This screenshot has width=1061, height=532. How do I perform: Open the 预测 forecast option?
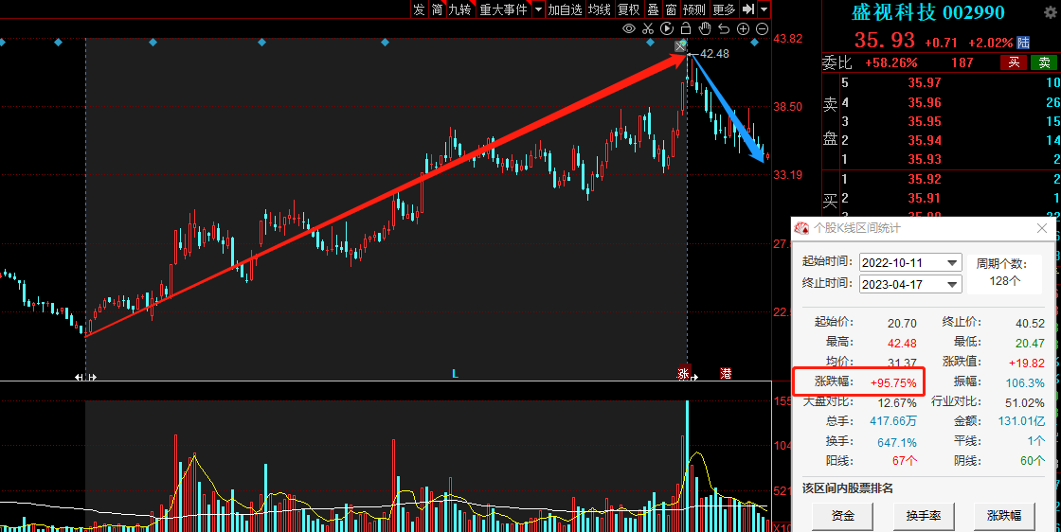pos(694,9)
